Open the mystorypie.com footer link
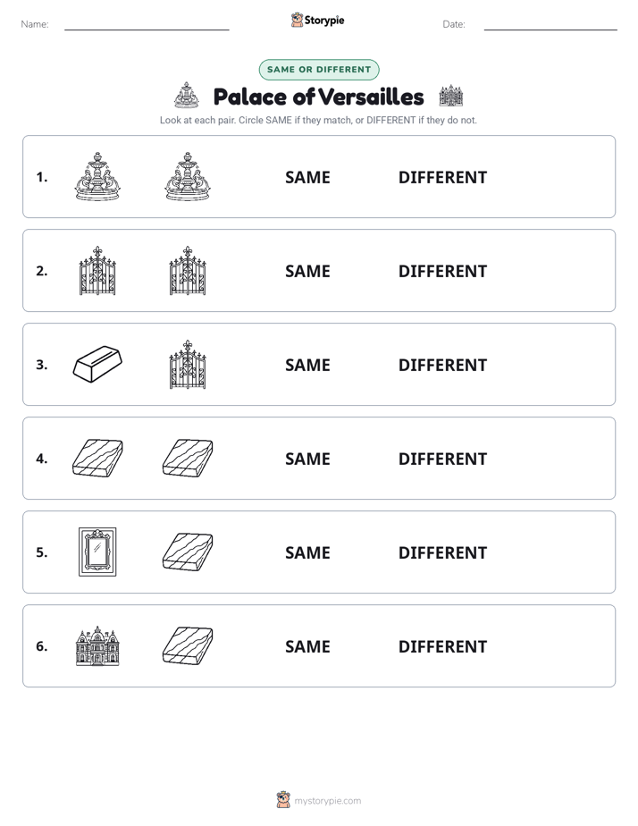The image size is (638, 826). click(327, 801)
